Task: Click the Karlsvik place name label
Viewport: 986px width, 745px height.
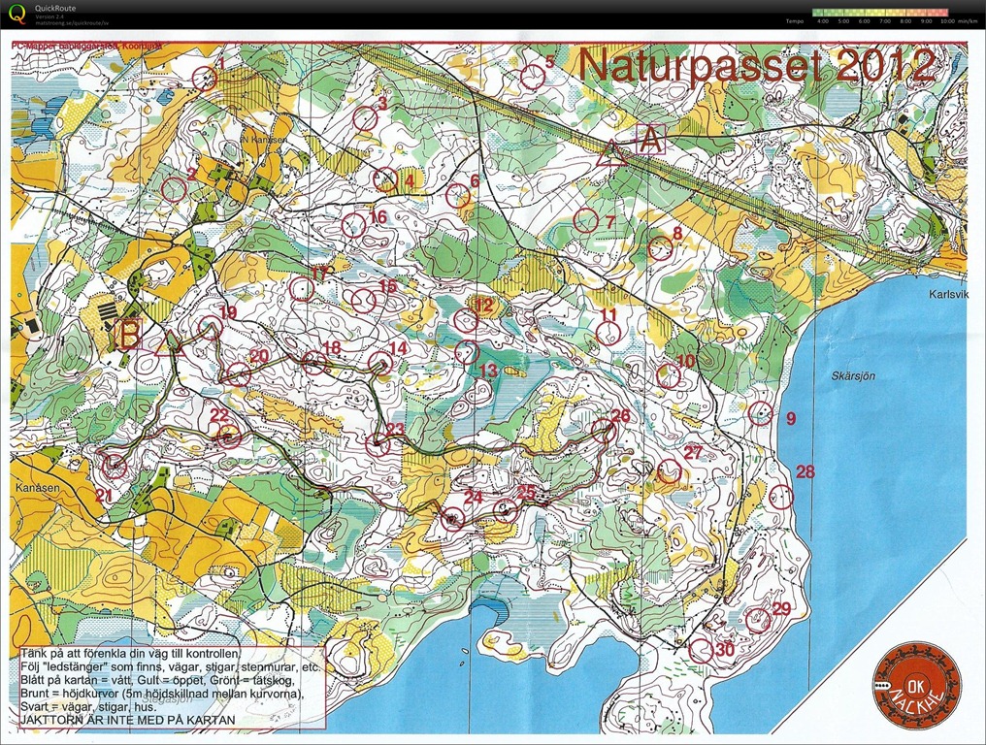Action: coord(948,295)
